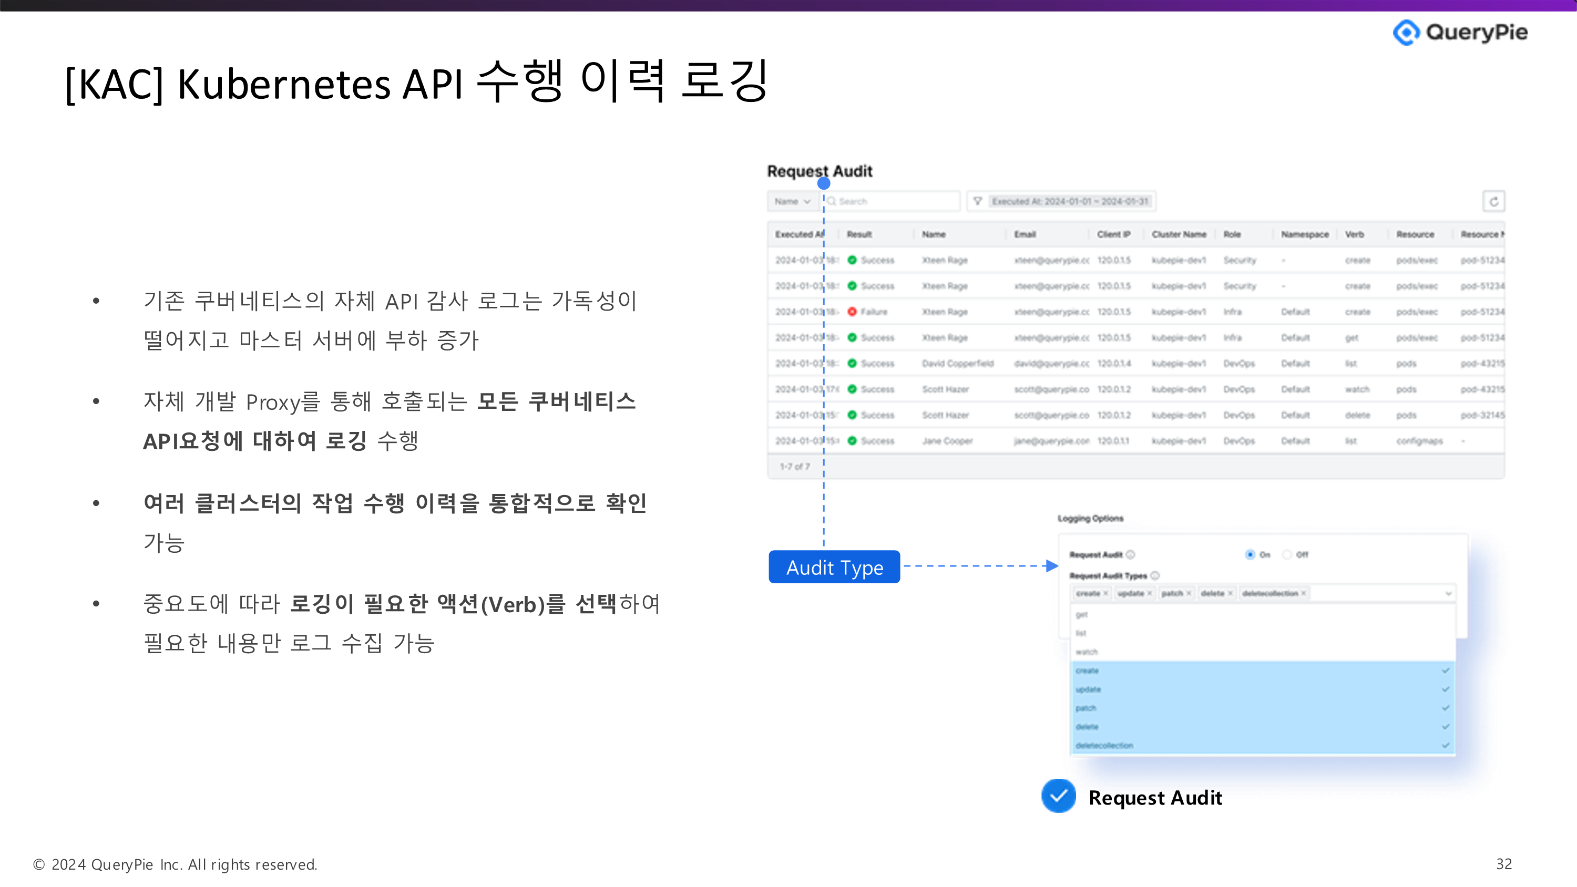Select the Request Audit 'Off' radio

point(1287,554)
